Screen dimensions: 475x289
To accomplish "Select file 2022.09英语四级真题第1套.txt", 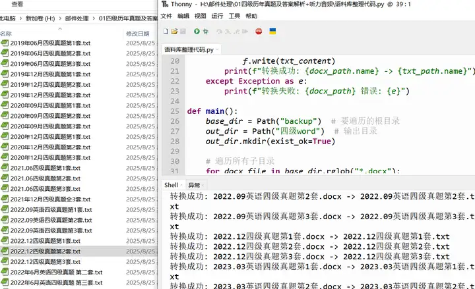I will click(x=51, y=210).
